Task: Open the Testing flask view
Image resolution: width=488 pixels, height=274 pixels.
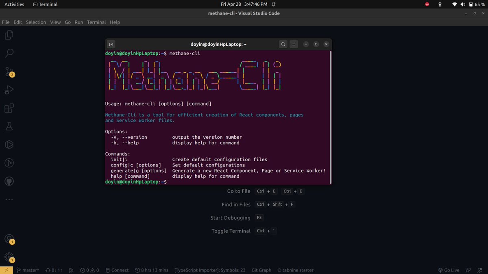Action: pos(9,126)
